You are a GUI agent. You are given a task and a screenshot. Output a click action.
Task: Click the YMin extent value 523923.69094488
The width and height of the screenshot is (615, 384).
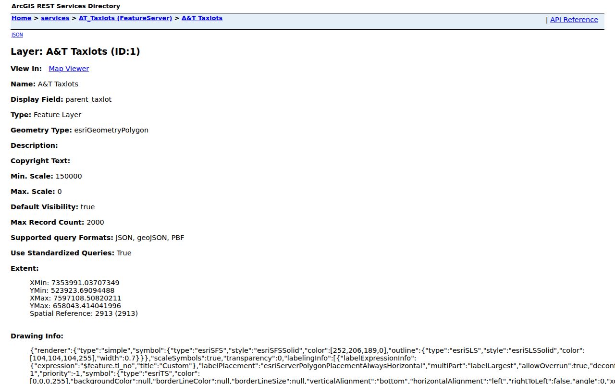coord(83,290)
